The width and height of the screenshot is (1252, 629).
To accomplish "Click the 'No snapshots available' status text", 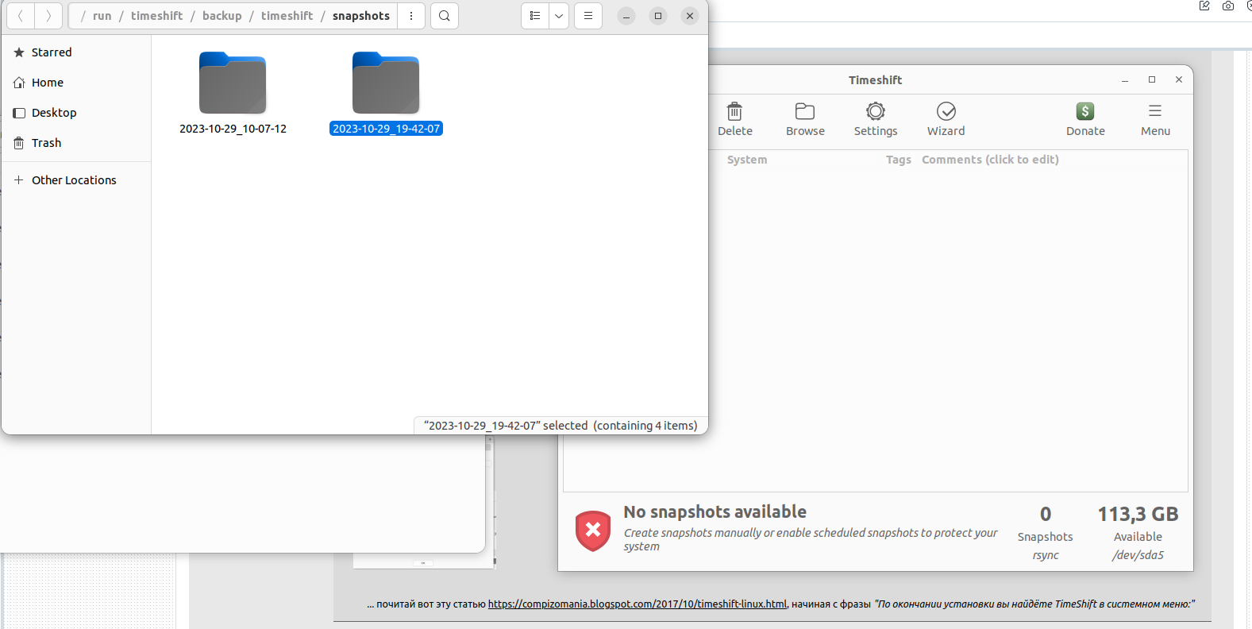I will (715, 512).
